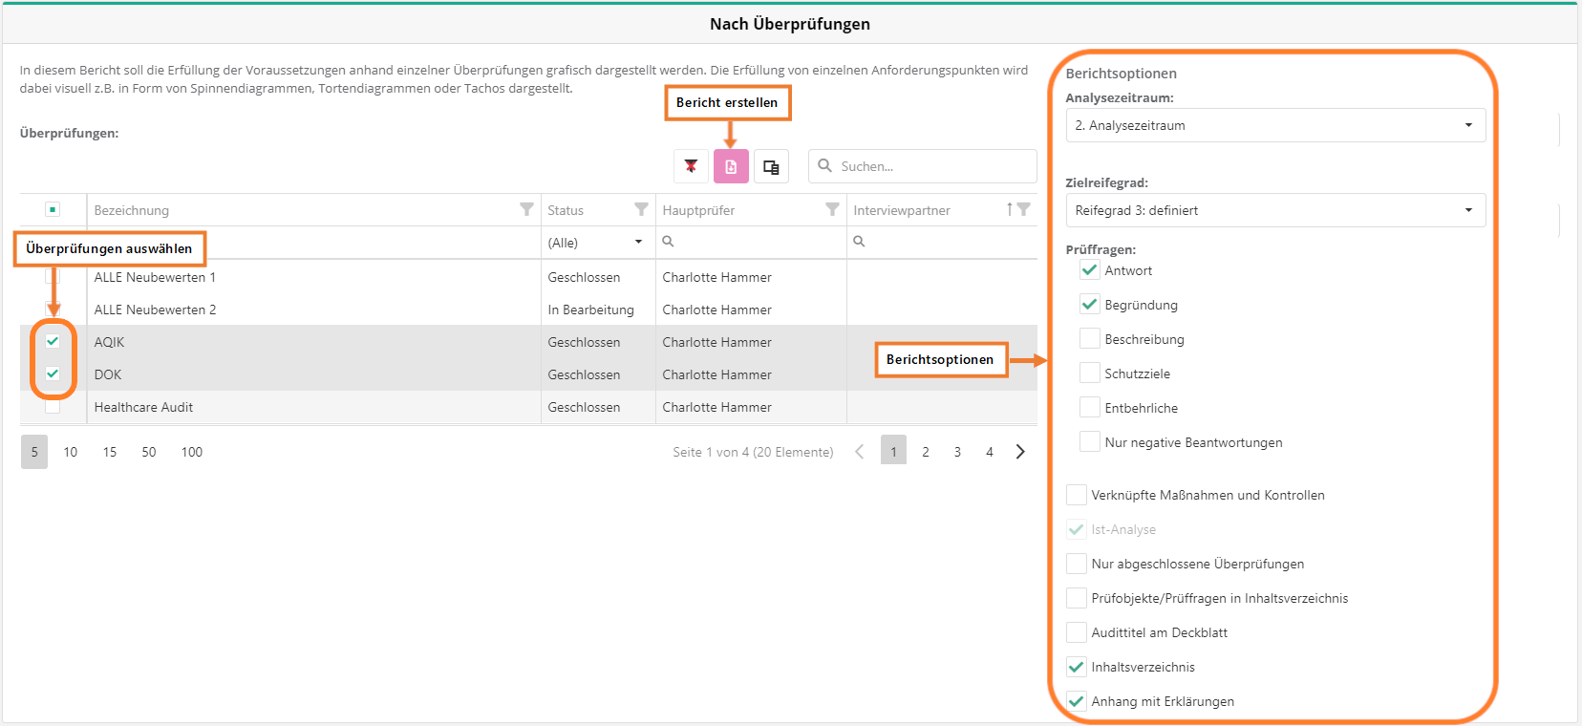The width and height of the screenshot is (1582, 726).
Task: Click the Interviewpartner column filter funnel
Action: [1024, 209]
